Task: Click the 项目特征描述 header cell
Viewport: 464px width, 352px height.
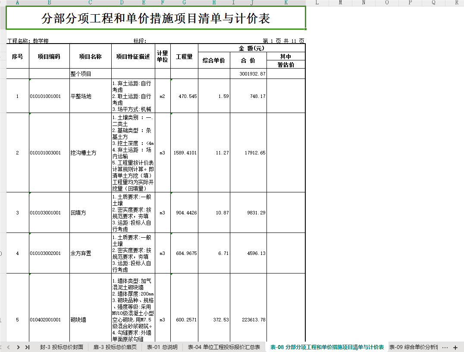Action: (133, 56)
